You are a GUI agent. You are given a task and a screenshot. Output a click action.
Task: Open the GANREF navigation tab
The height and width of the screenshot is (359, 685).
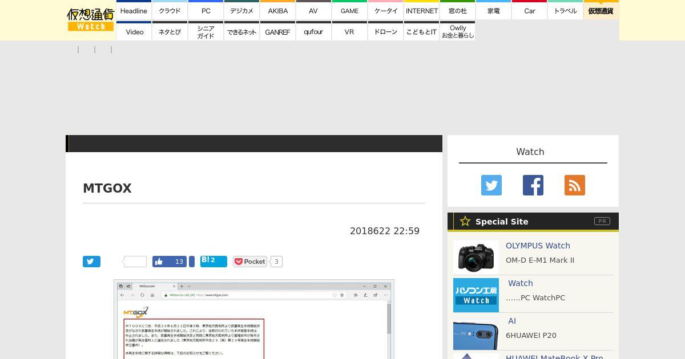278,31
